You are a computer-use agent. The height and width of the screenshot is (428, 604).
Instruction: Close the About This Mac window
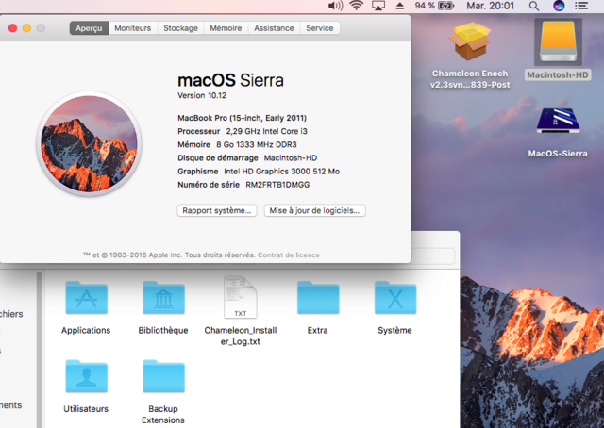[12, 28]
